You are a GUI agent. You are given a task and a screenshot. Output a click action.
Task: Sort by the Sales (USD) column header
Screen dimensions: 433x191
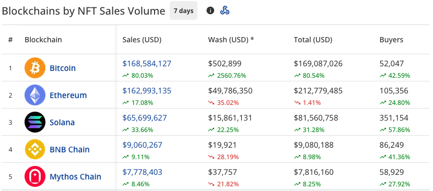point(142,40)
